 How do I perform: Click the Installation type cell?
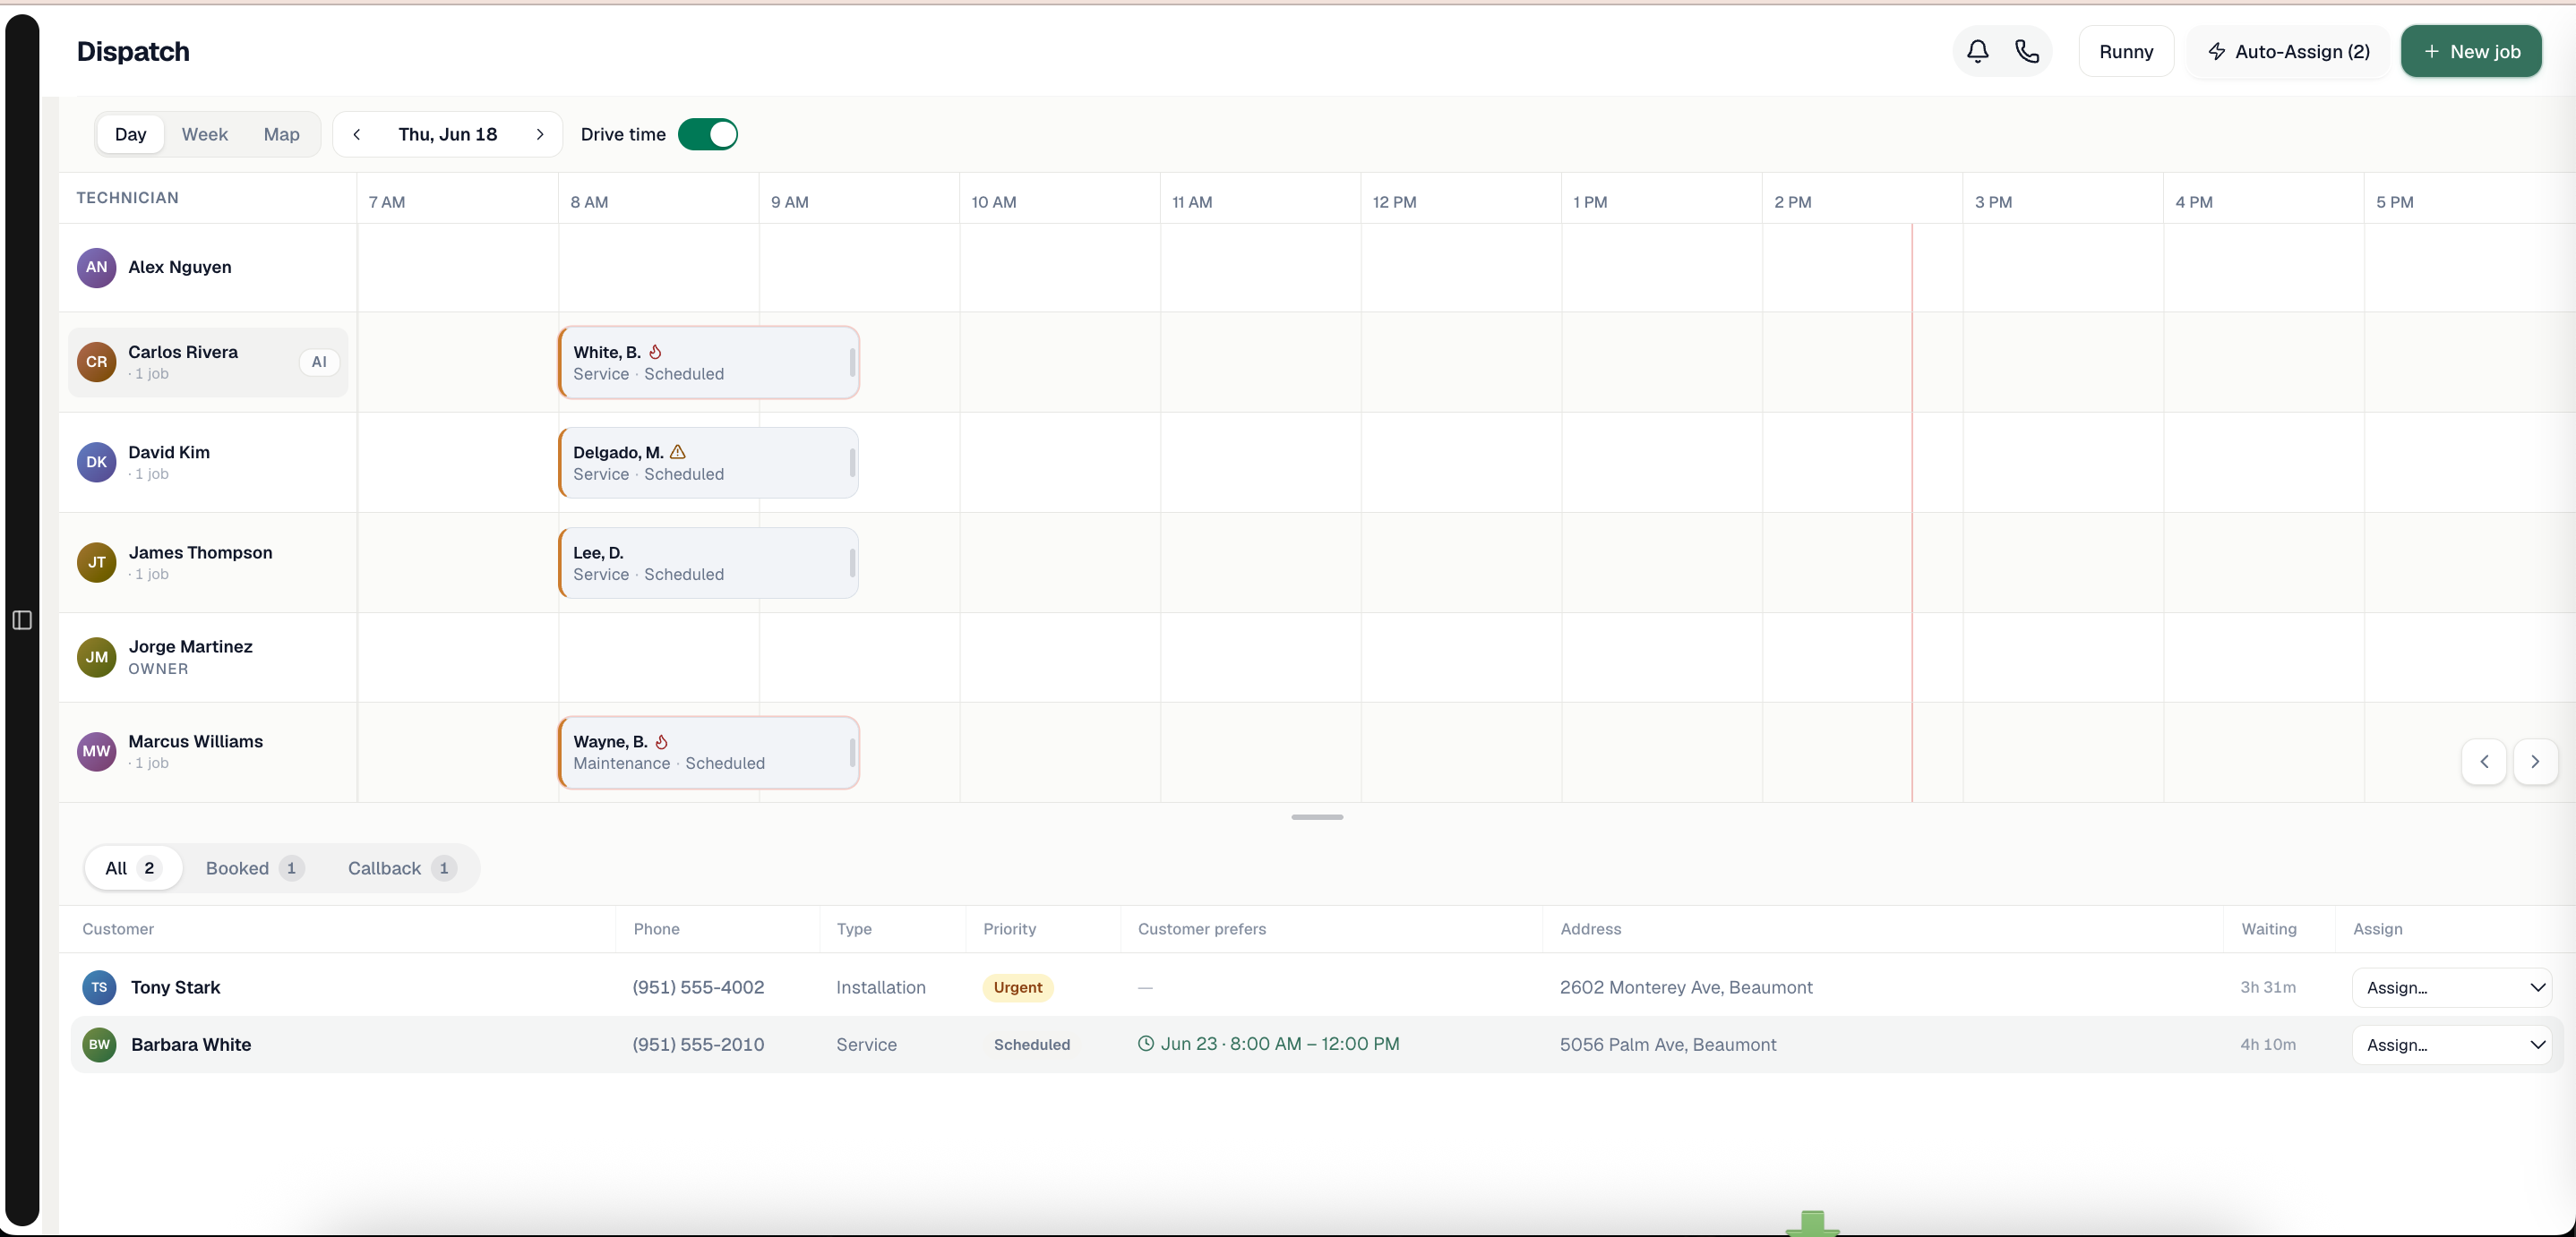coord(881,987)
